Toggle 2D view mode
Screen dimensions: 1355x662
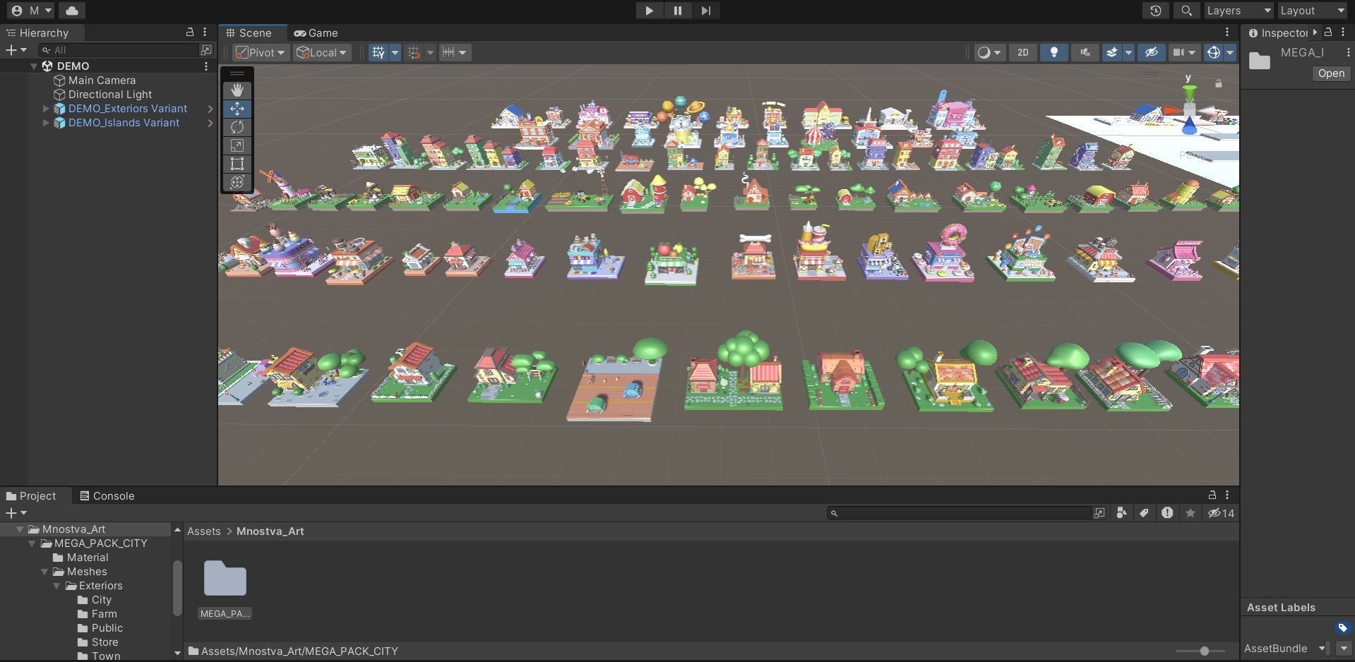1022,52
